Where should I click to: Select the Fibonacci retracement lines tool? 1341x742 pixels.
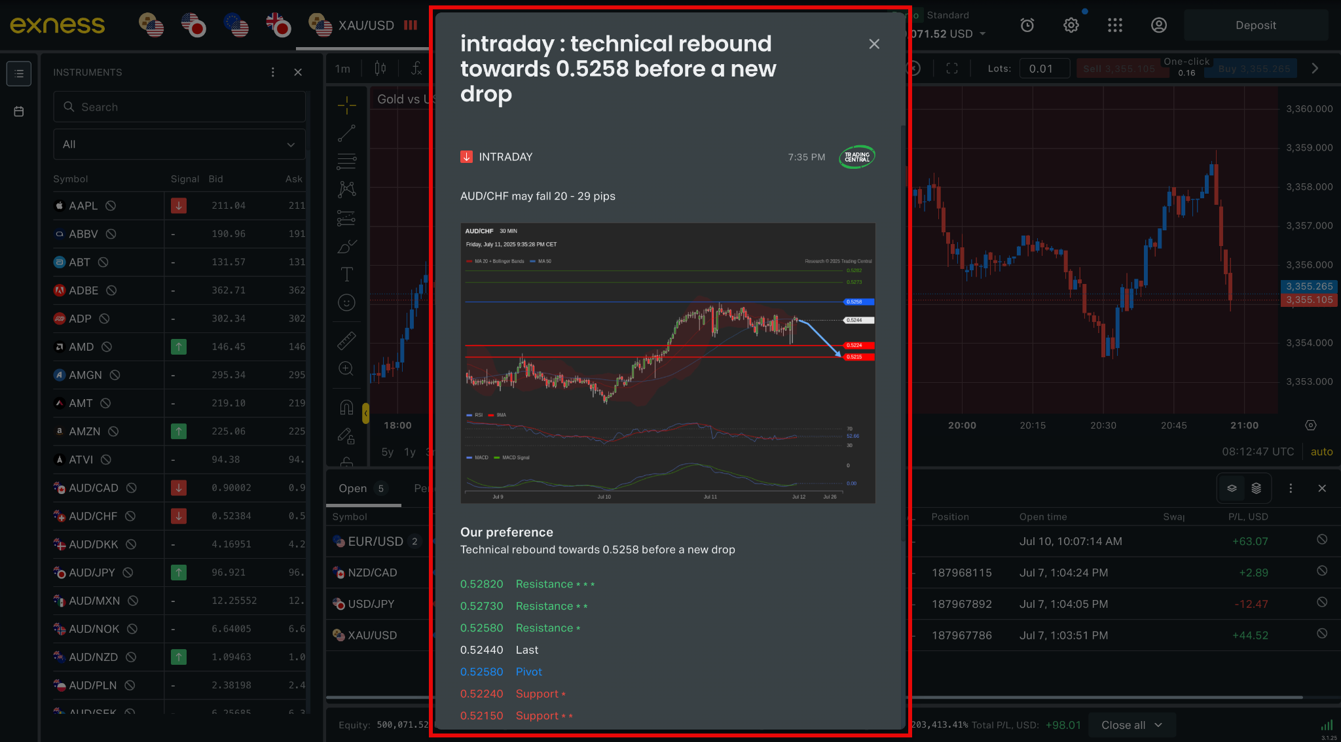[x=347, y=161]
